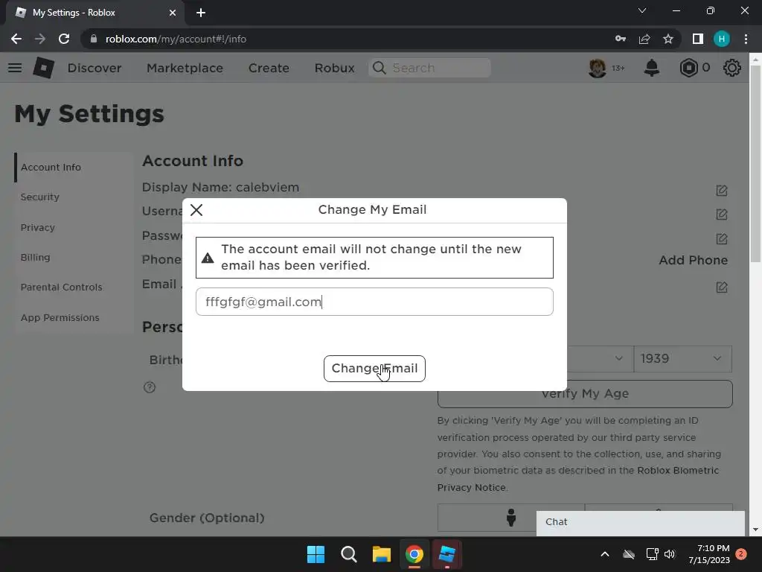Viewport: 762px width, 572px height.
Task: Click the Roblox search box
Action: click(429, 68)
